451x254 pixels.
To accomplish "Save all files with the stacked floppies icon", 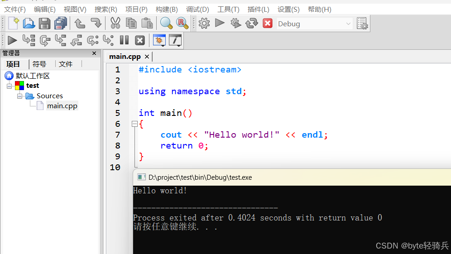I will click(60, 23).
